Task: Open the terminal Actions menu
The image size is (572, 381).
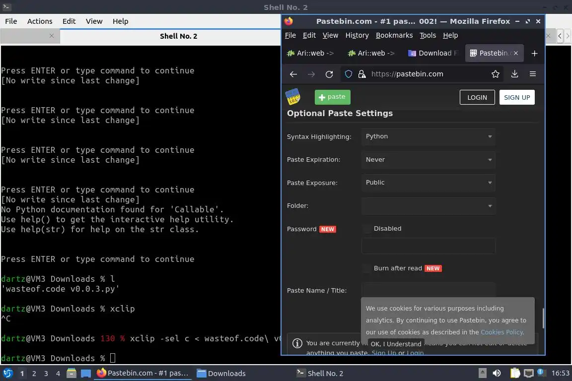Action: (x=40, y=21)
